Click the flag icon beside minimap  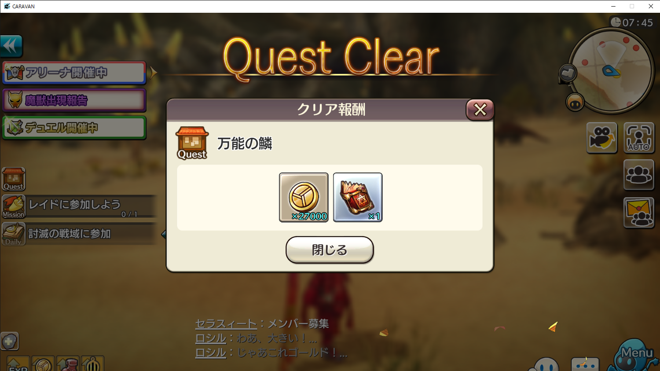coord(568,73)
